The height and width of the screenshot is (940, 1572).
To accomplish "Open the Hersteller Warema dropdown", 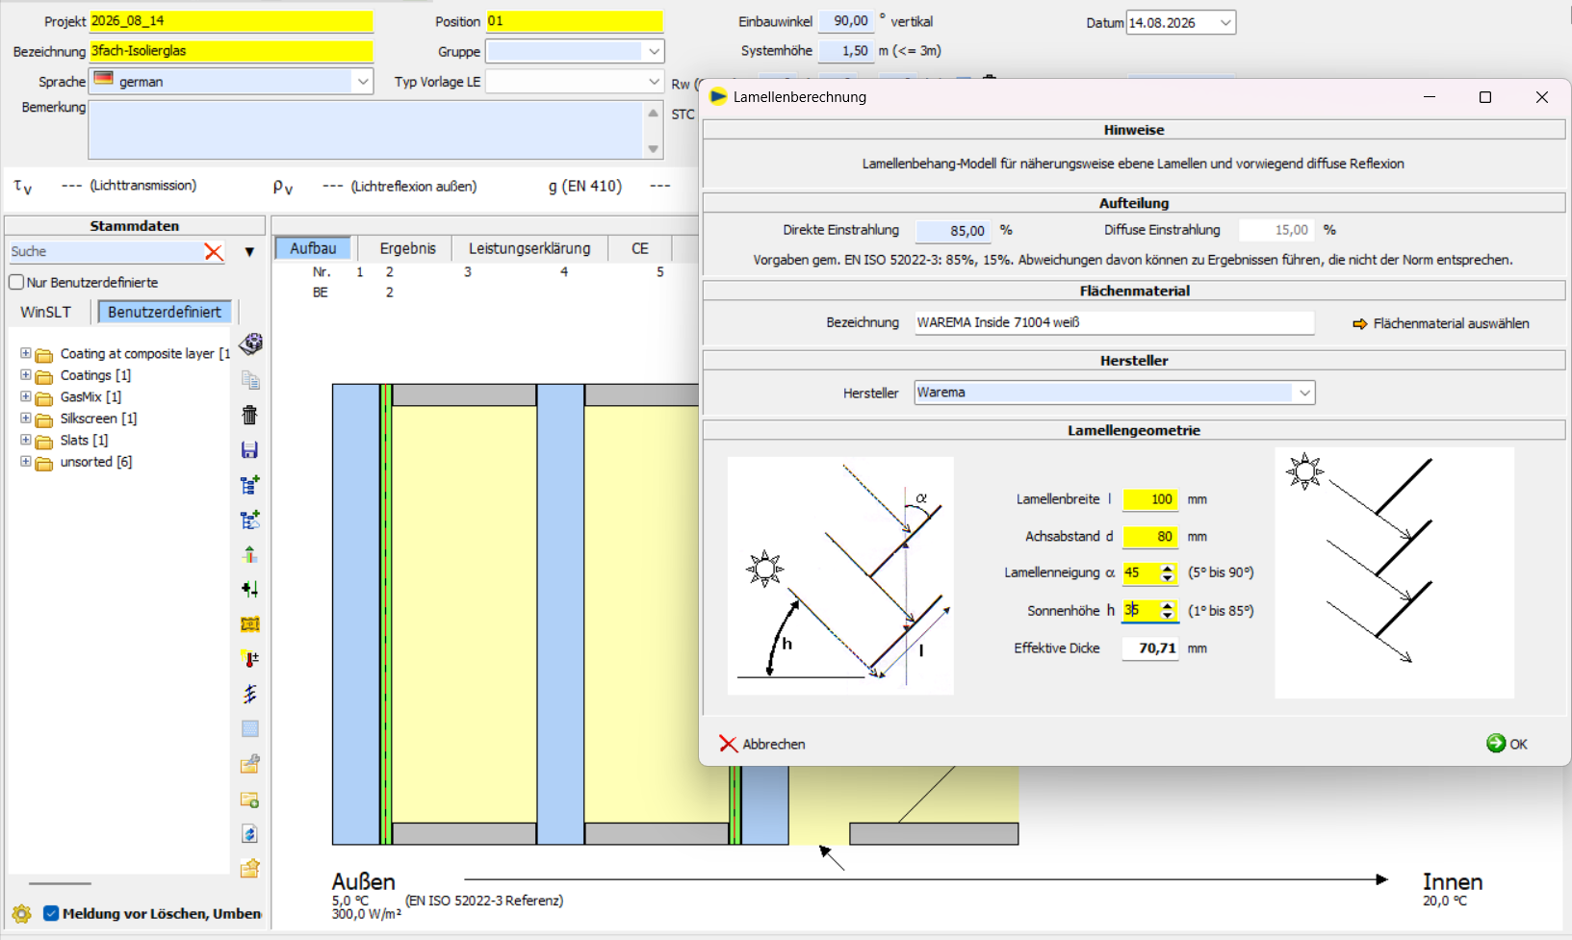I will pos(1304,393).
